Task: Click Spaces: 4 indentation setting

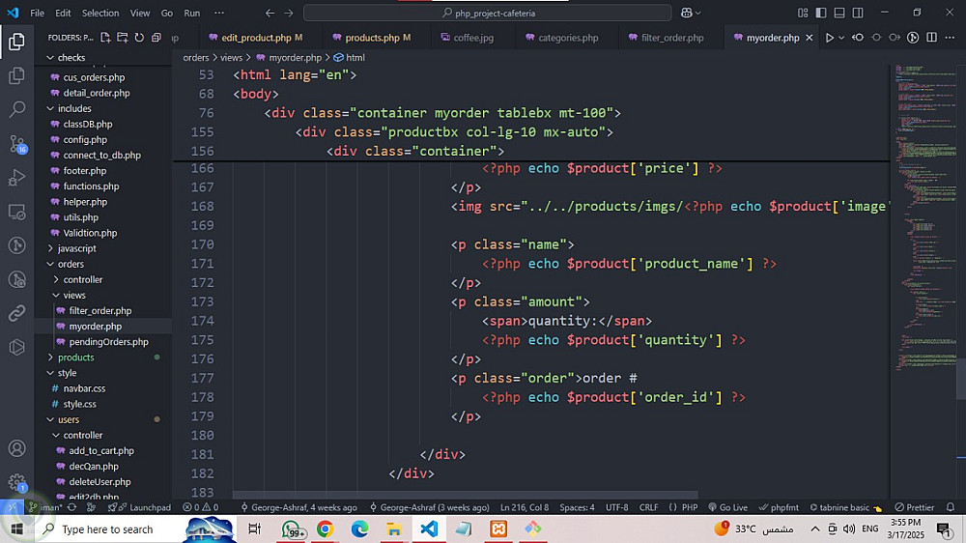Action: click(578, 507)
